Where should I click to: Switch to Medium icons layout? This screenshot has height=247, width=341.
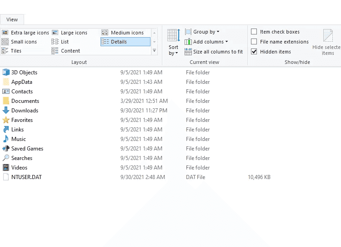tap(123, 33)
